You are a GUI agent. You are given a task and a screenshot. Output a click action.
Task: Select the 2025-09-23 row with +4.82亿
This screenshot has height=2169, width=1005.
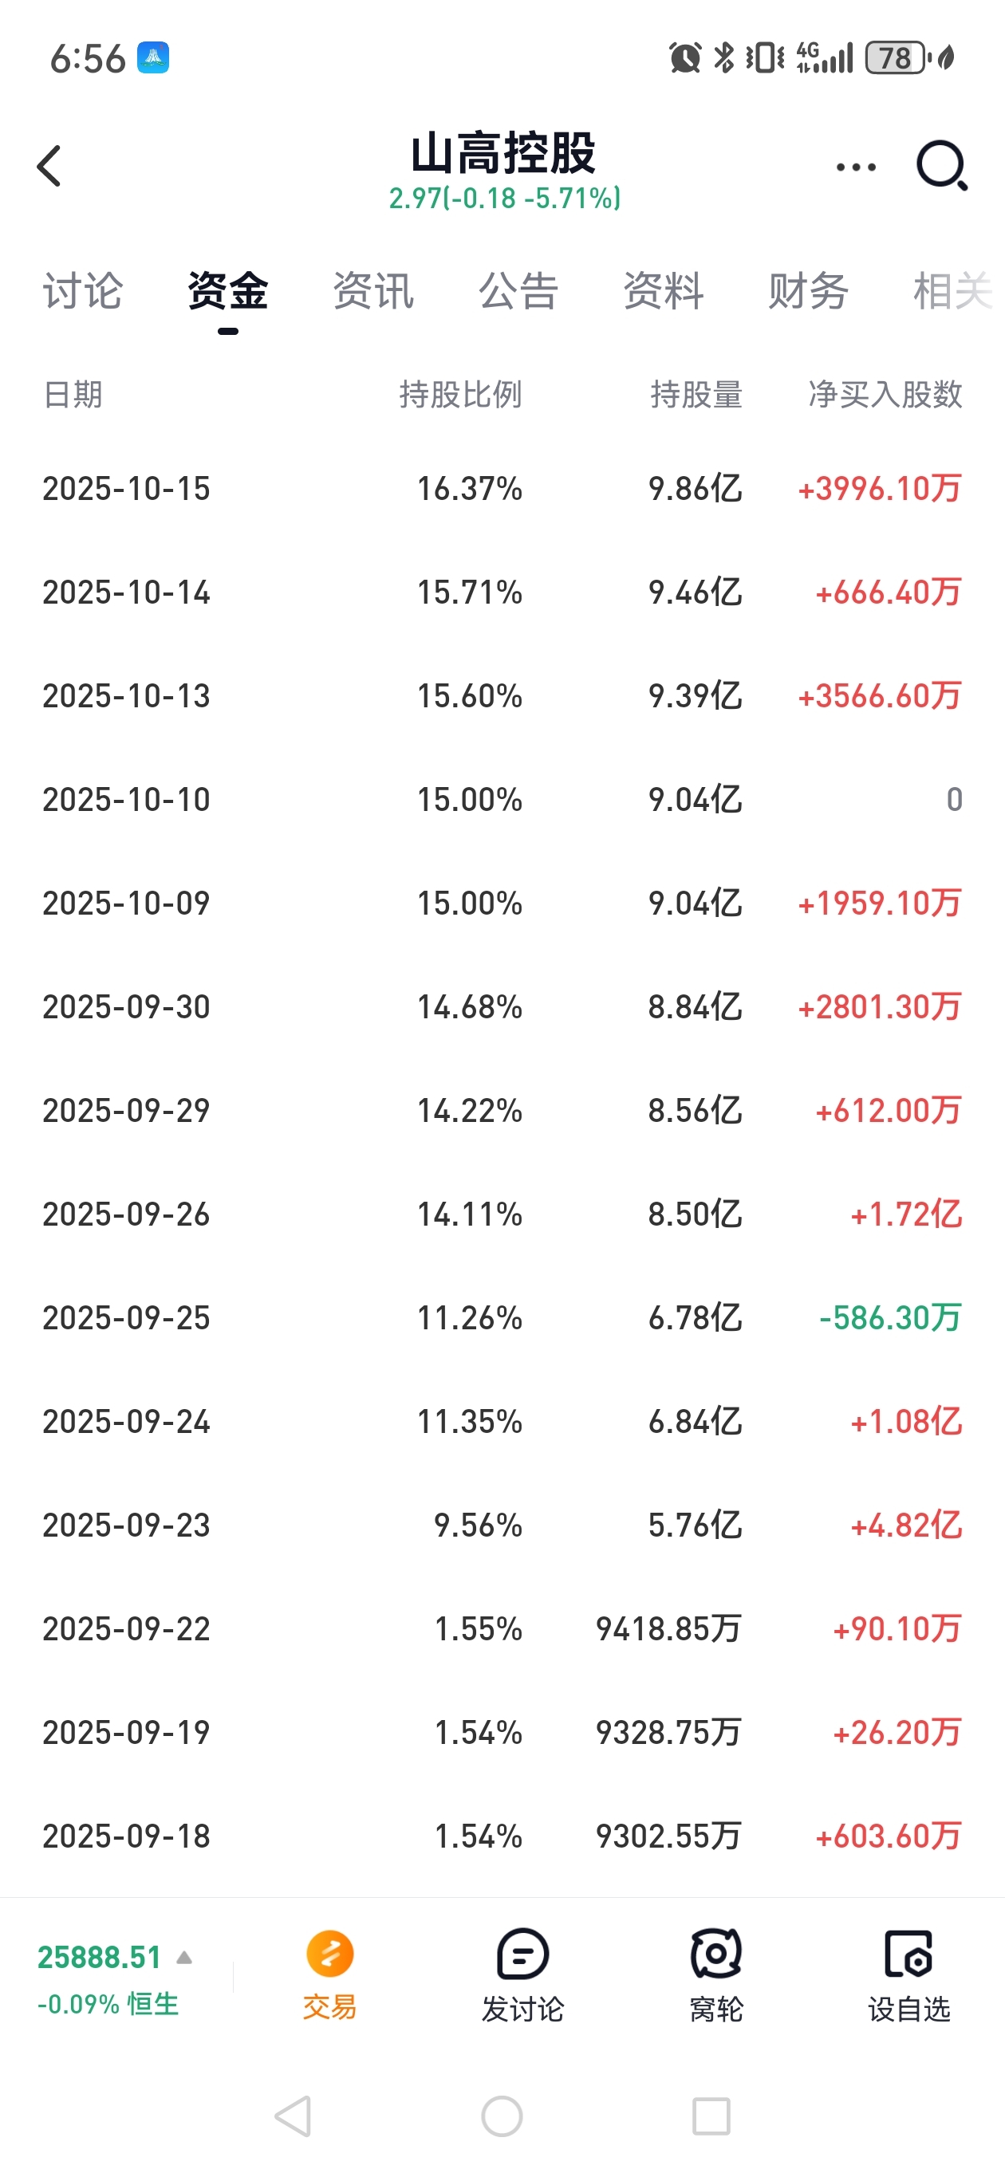[x=502, y=1525]
